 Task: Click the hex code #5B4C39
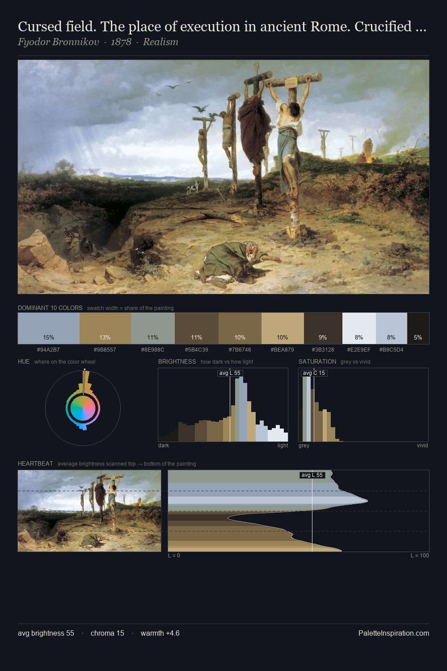[x=197, y=350]
